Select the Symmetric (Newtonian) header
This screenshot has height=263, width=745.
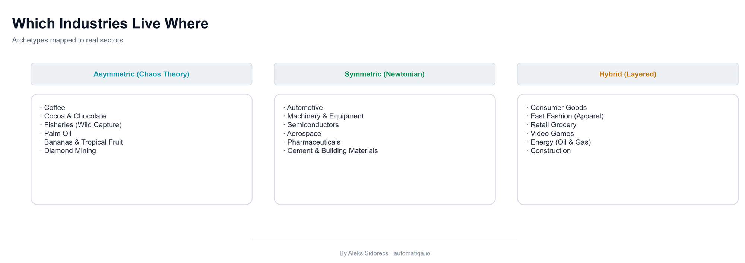(384, 74)
